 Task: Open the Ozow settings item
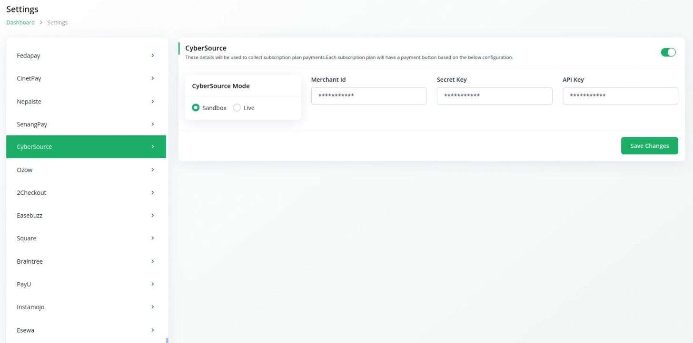86,170
